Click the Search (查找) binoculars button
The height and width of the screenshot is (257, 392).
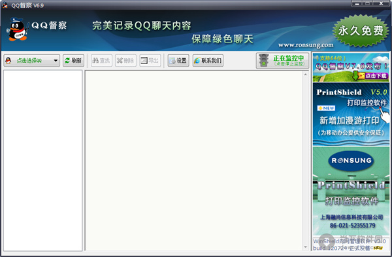pos(101,61)
